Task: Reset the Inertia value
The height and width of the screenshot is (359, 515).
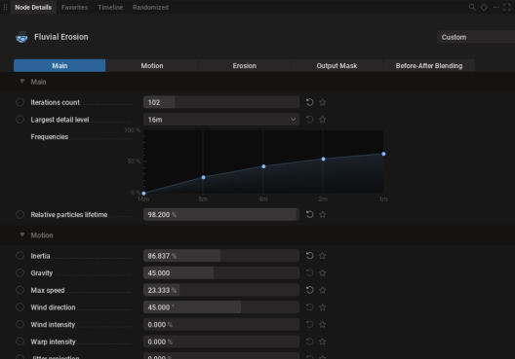Action: pyautogui.click(x=309, y=256)
